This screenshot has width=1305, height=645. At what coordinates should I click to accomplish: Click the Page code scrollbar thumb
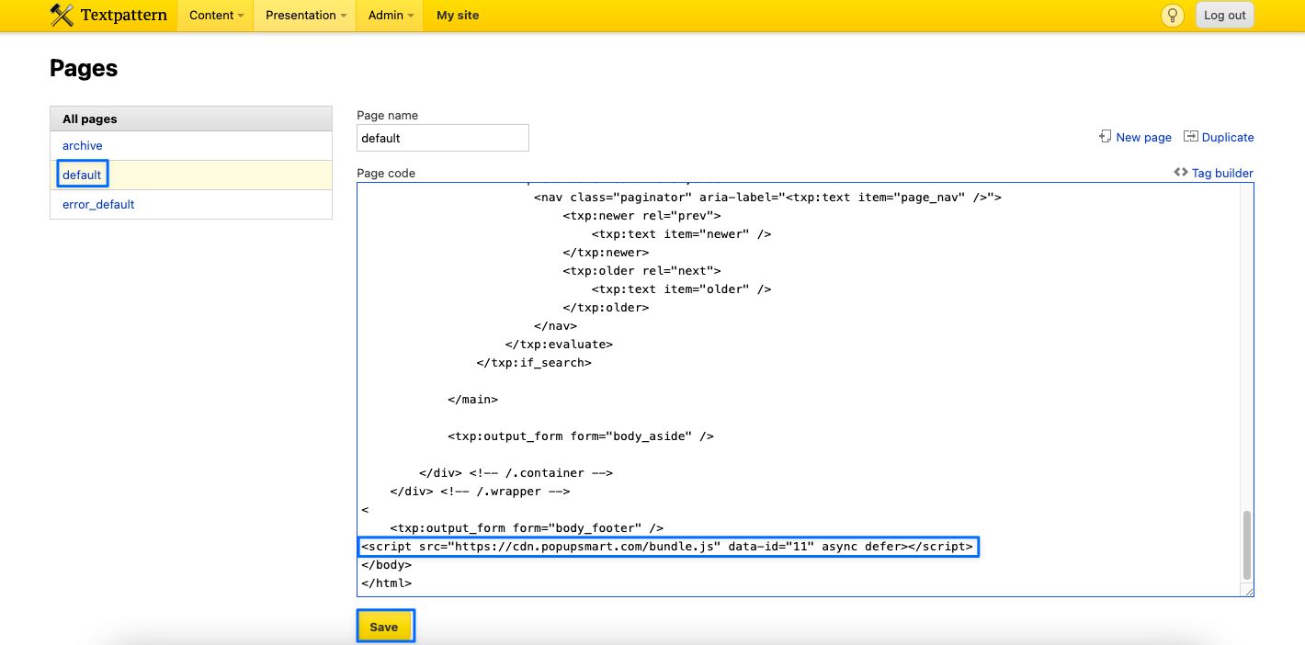click(x=1247, y=545)
